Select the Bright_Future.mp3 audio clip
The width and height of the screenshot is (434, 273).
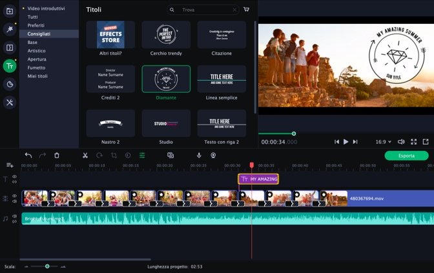(228, 219)
